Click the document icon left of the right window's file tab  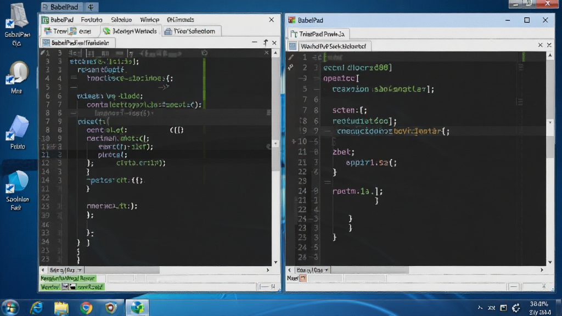(x=293, y=46)
